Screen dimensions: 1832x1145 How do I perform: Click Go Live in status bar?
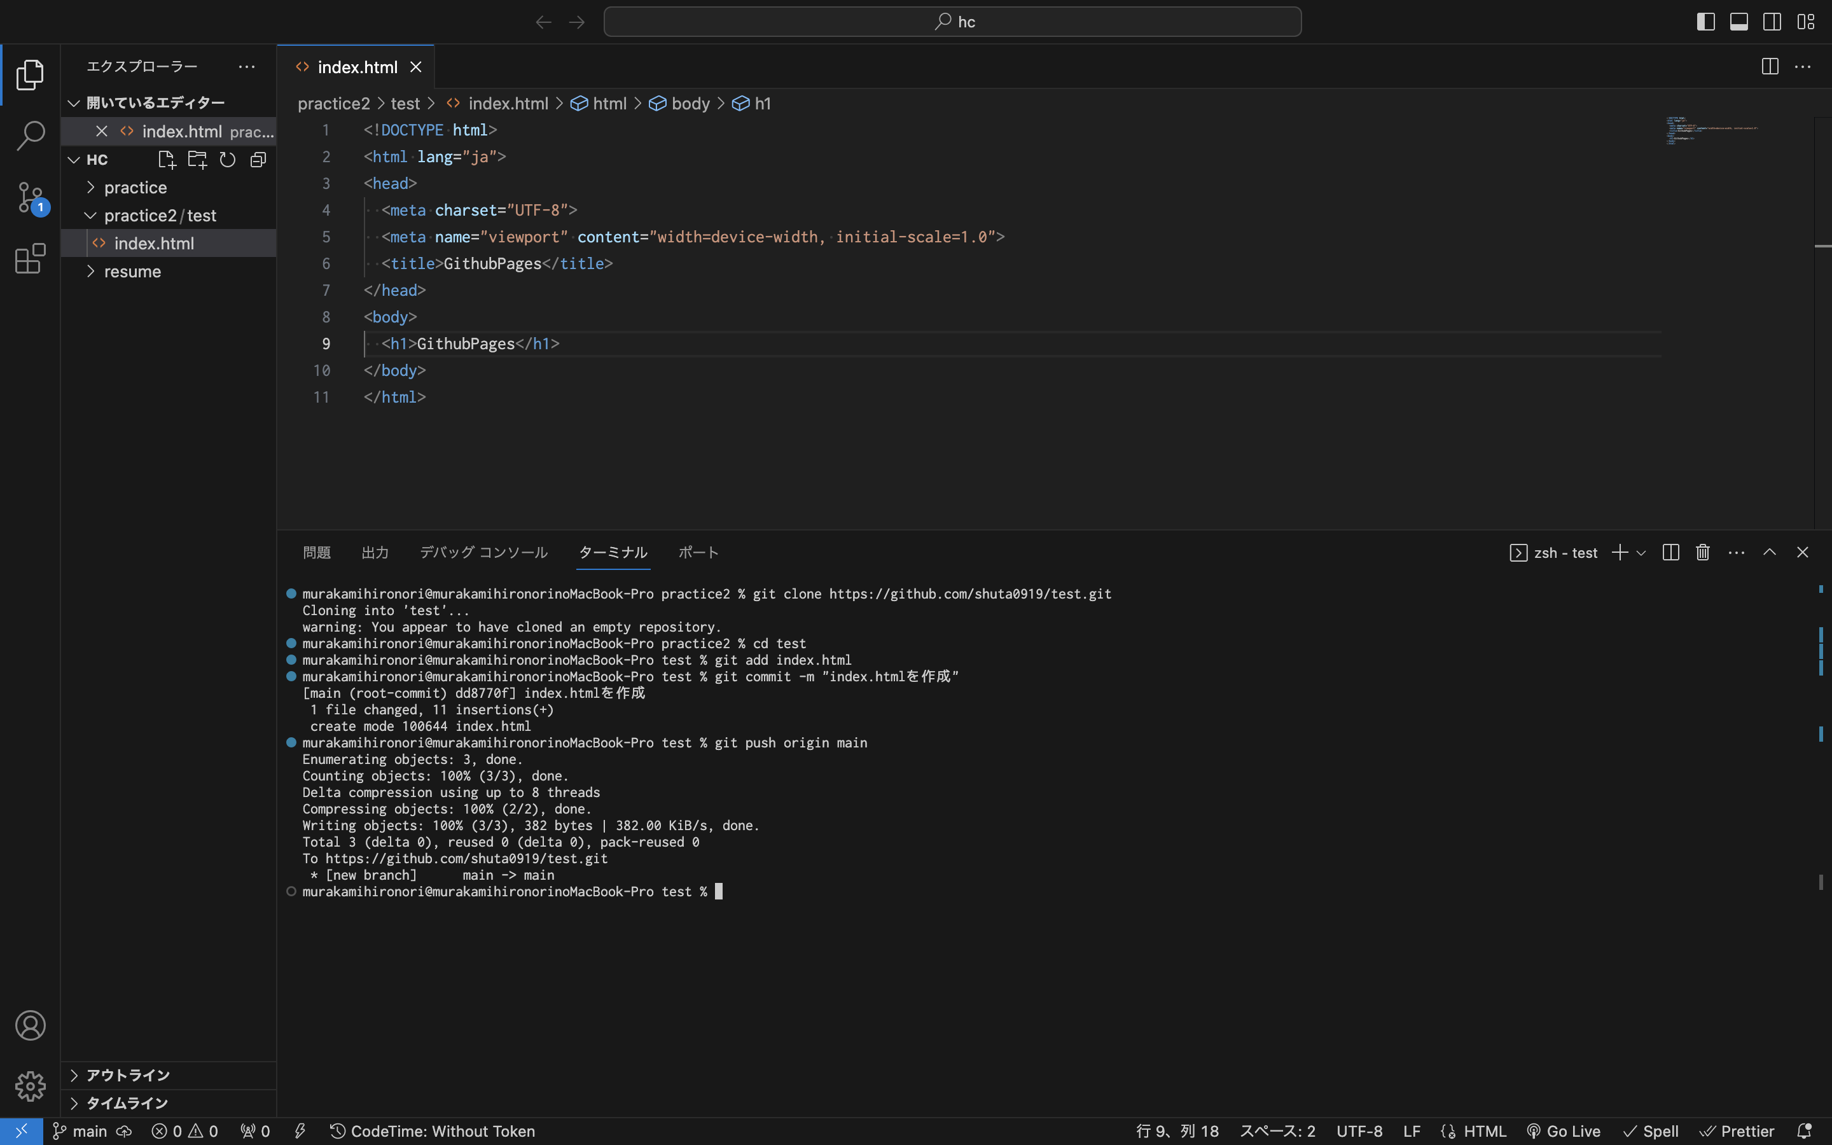tap(1564, 1132)
